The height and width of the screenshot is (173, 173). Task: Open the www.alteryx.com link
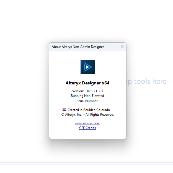click(87, 123)
